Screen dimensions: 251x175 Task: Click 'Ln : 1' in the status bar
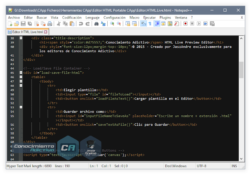[x=94, y=166]
